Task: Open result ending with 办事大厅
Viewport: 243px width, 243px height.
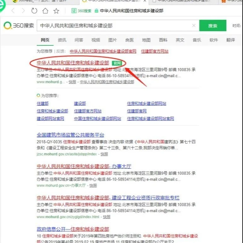Action: click(x=84, y=166)
